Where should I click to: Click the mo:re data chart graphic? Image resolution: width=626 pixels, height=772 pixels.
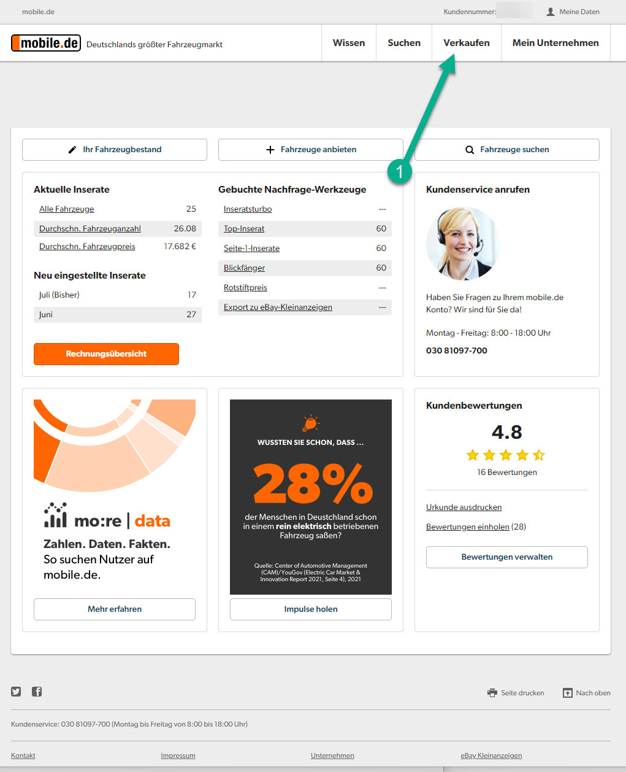tap(115, 446)
